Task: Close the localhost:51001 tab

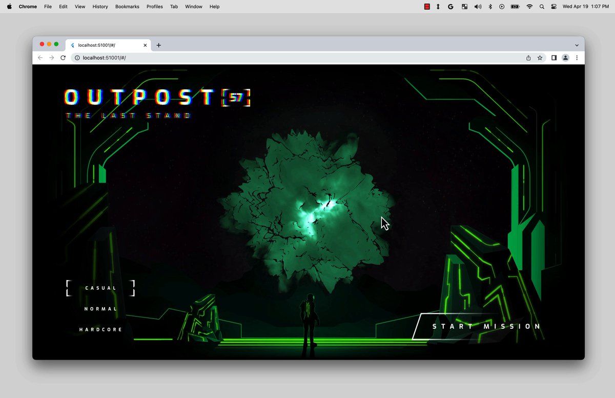Action: point(145,45)
